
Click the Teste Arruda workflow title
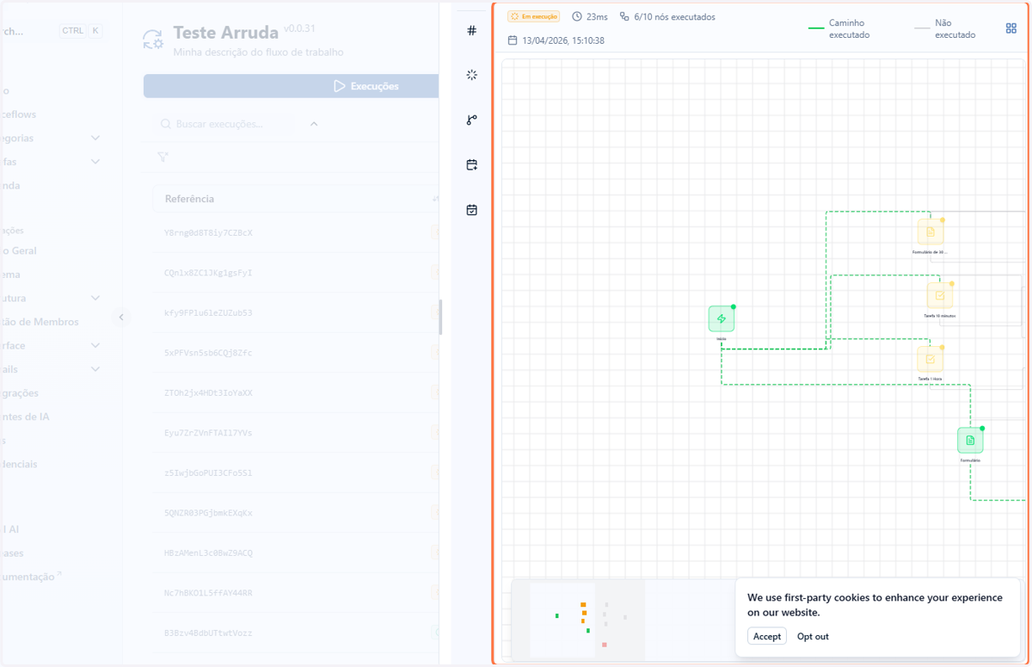pyautogui.click(x=226, y=33)
